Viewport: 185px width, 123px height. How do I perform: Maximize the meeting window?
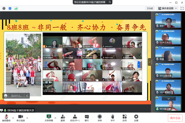(176, 2)
